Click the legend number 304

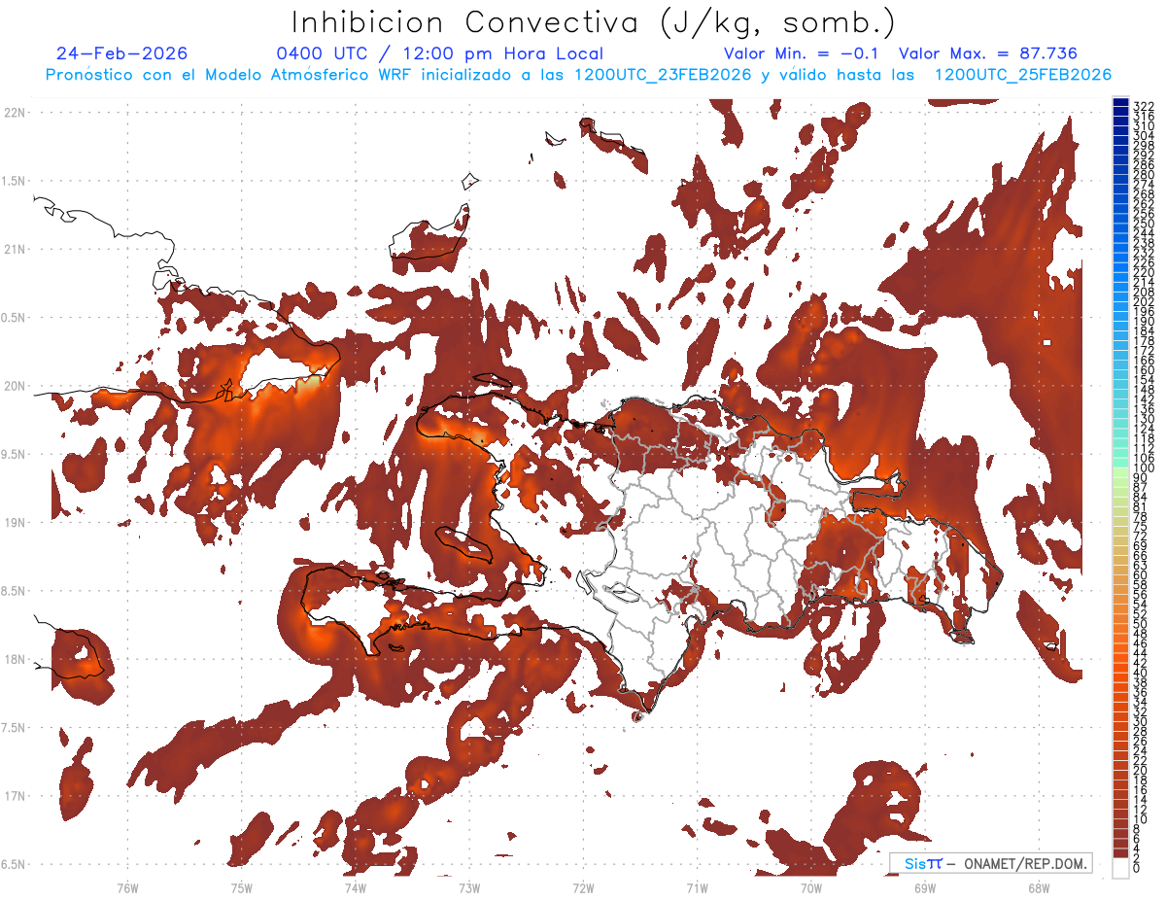[1144, 136]
